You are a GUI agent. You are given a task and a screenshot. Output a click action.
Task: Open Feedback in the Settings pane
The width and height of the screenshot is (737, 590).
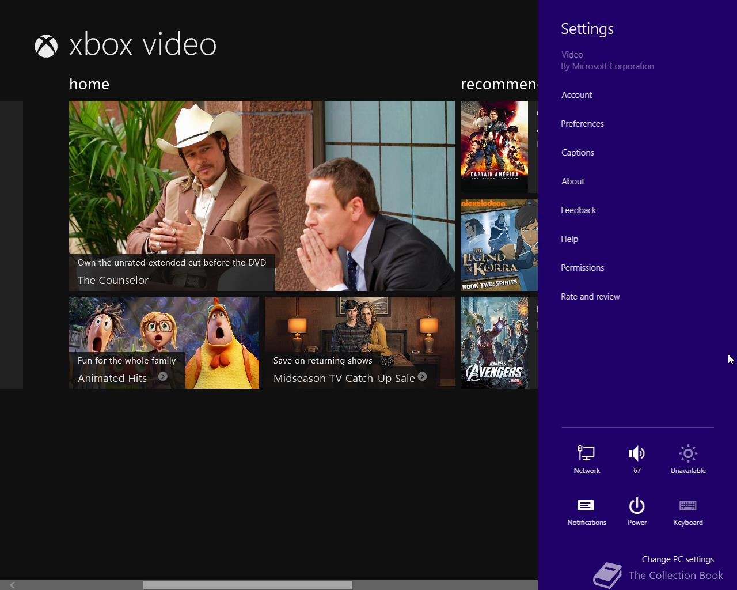578,210
